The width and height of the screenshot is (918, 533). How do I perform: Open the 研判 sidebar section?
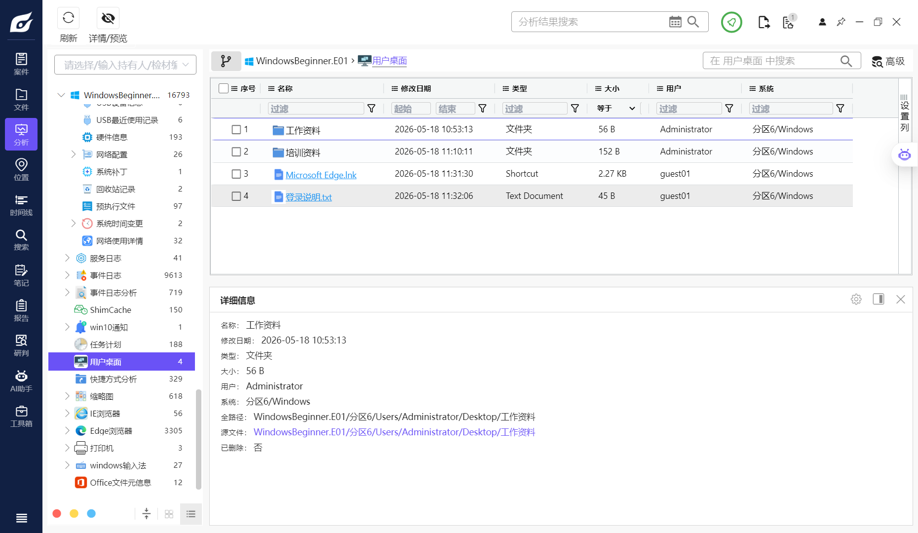click(21, 345)
